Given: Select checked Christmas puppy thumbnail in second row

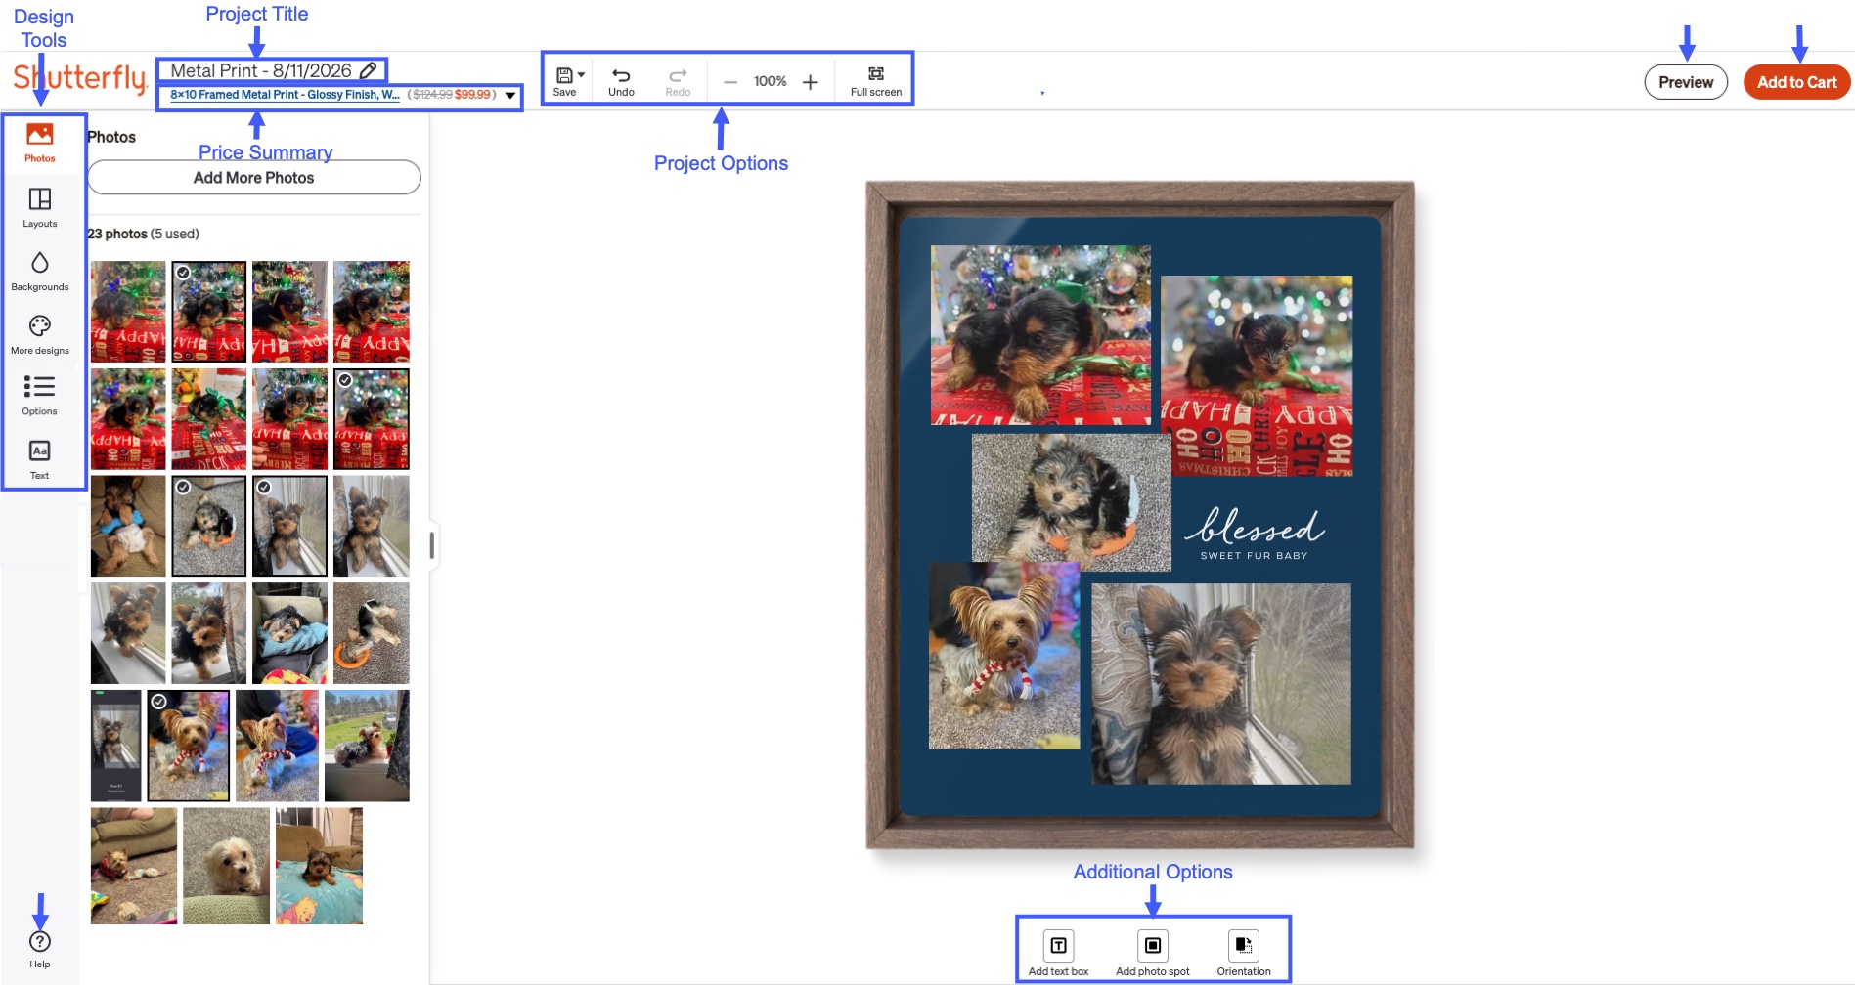Looking at the screenshot, I should click(x=372, y=419).
